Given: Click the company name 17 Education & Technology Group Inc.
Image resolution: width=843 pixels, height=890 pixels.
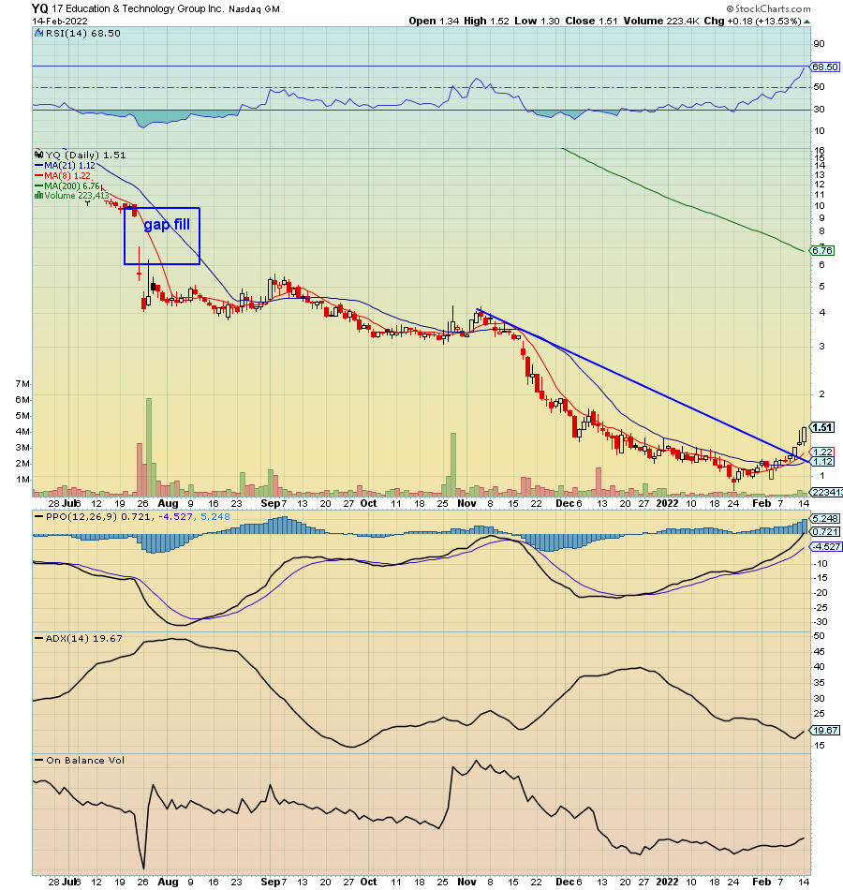Looking at the screenshot, I should point(138,9).
